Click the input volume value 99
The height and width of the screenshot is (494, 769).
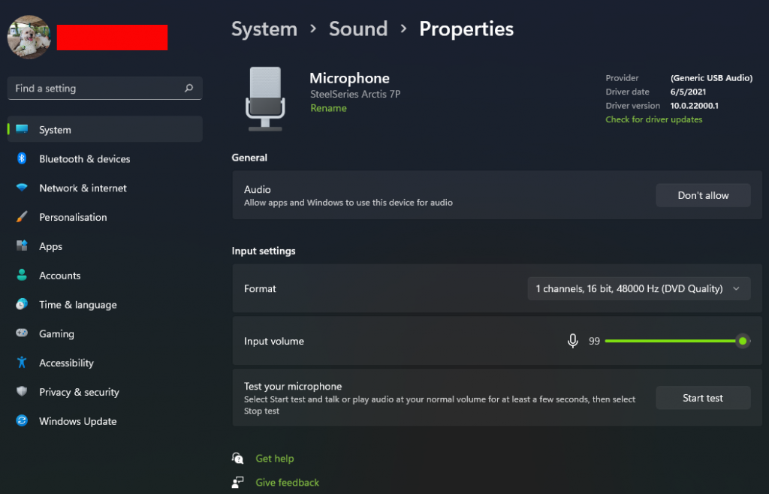[595, 341]
